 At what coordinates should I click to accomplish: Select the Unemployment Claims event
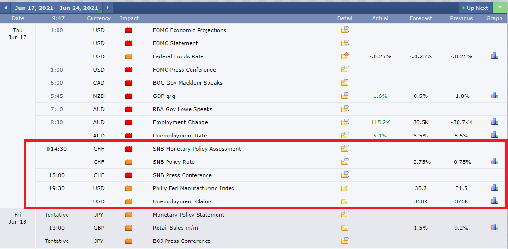point(183,201)
